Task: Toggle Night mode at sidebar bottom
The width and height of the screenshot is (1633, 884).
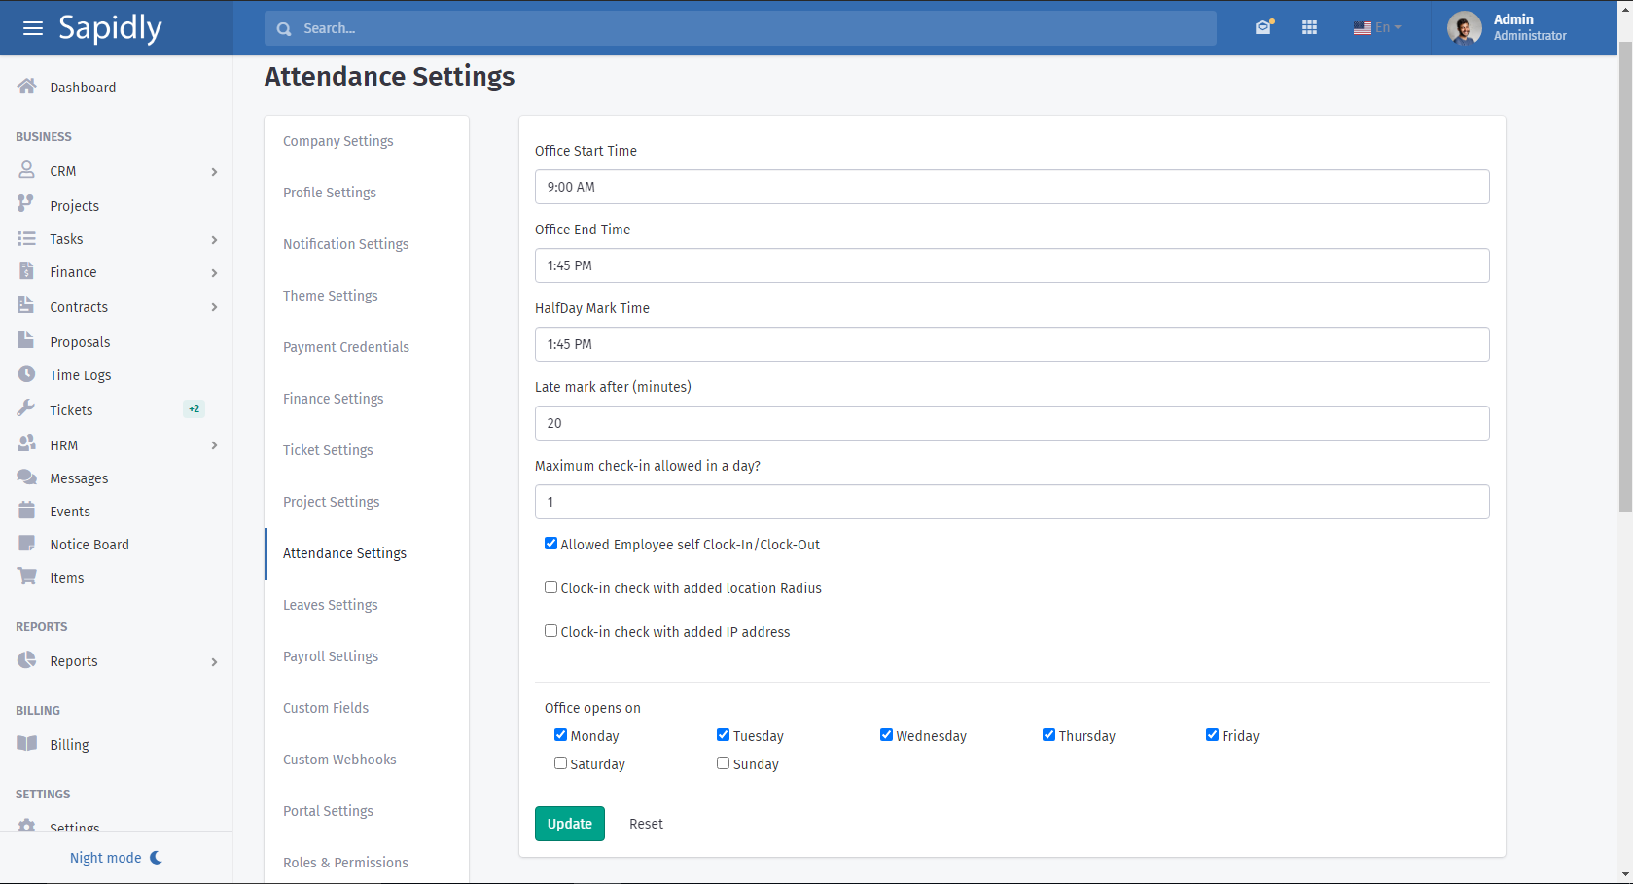Action: click(x=116, y=858)
